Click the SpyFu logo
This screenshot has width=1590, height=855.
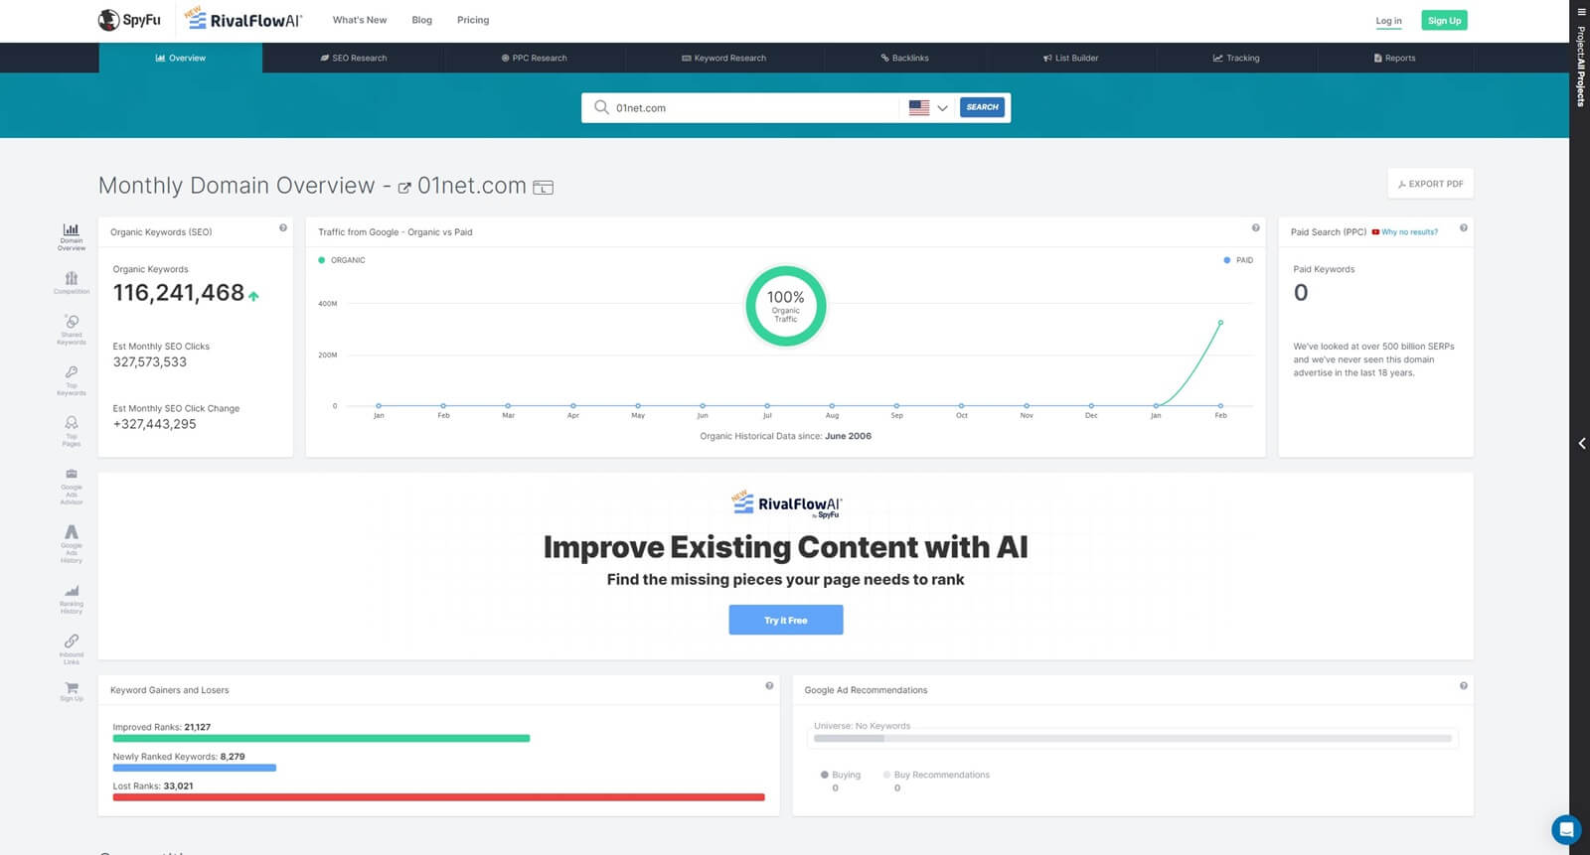click(x=129, y=20)
